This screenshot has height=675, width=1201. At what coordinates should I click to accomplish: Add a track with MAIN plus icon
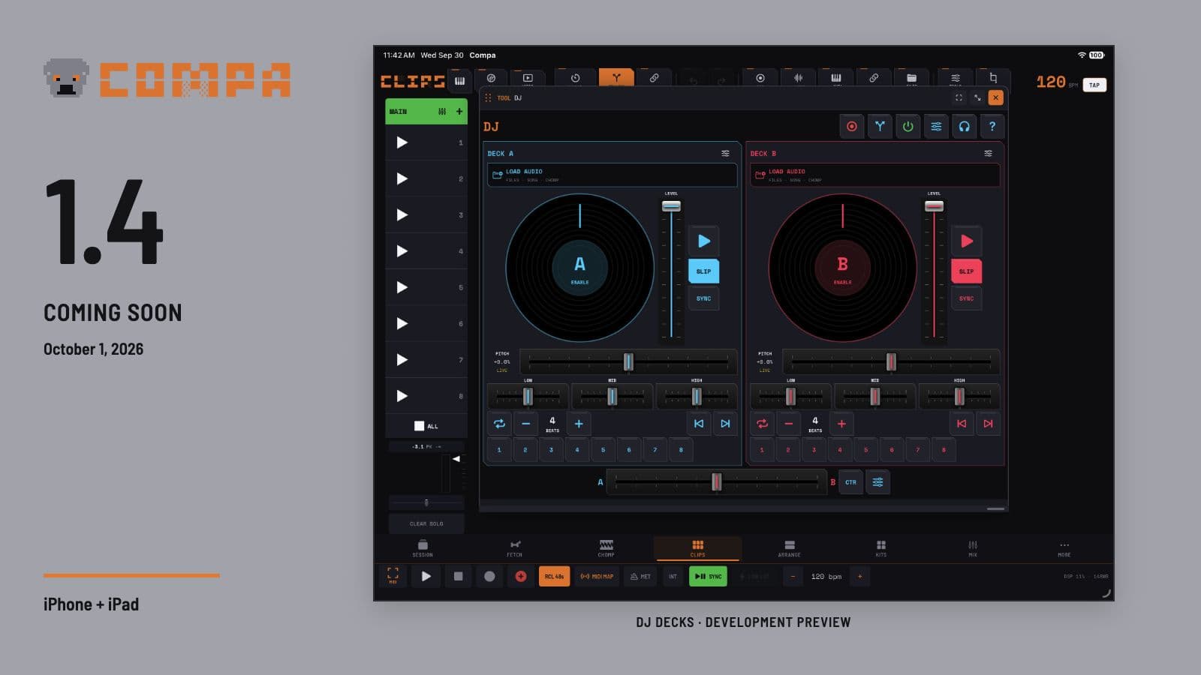point(459,111)
